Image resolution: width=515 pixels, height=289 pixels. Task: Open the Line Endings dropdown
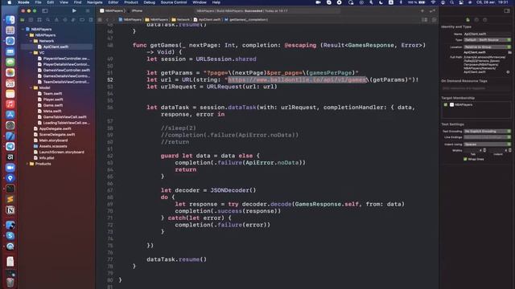[488, 137]
